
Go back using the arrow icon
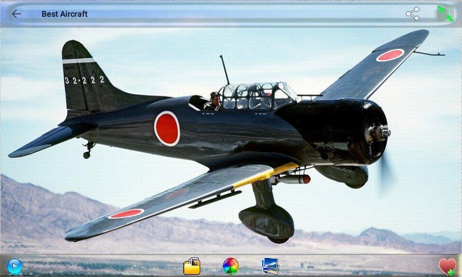pos(16,14)
